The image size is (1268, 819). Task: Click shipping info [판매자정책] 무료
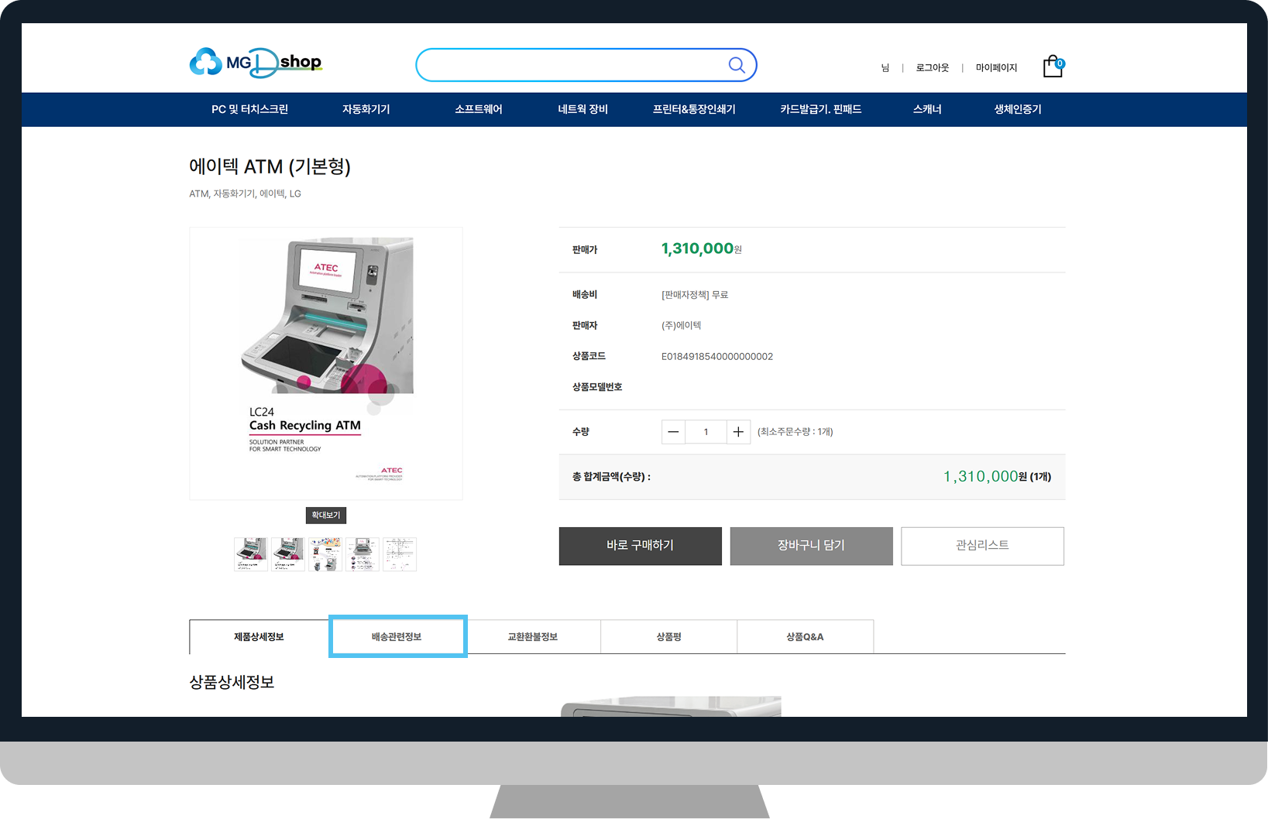coord(695,295)
